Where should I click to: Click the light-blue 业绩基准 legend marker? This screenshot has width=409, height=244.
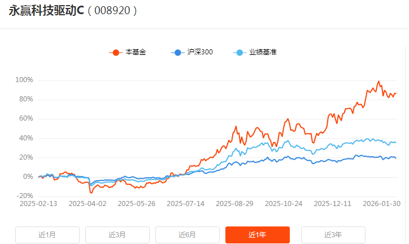[240, 53]
